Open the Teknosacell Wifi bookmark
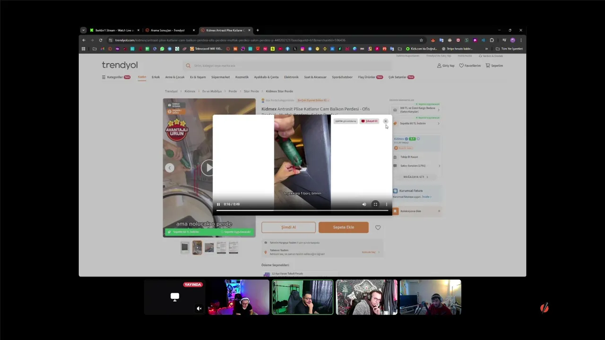 (206, 49)
